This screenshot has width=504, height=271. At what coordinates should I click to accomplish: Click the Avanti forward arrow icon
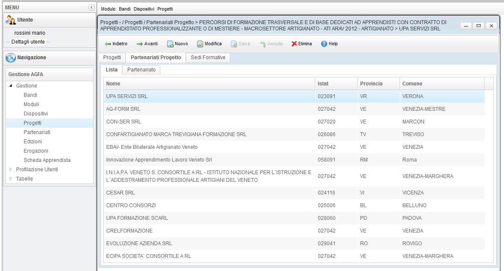point(139,44)
